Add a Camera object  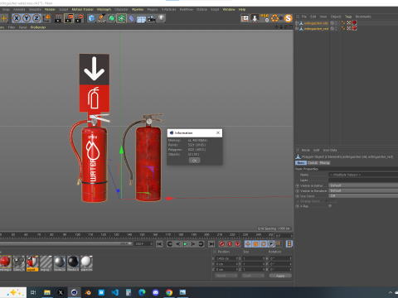pos(151,18)
